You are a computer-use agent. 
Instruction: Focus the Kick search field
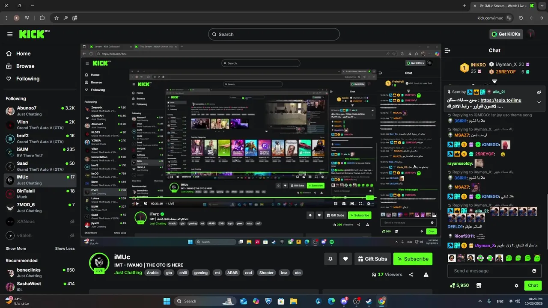click(274, 34)
